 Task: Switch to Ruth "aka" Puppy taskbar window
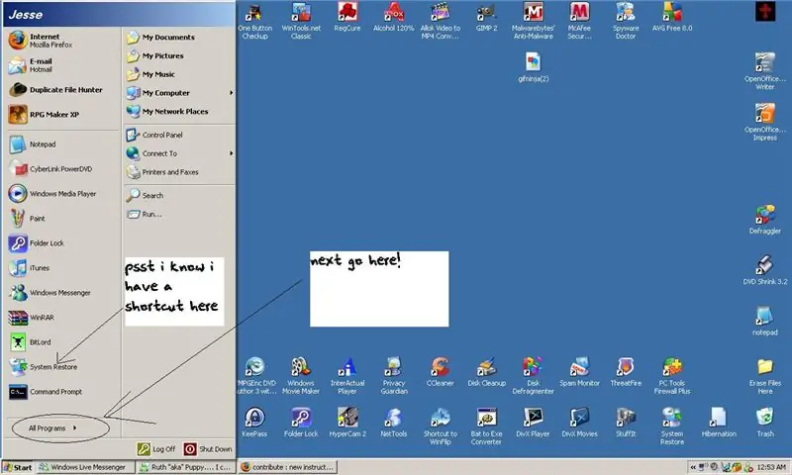click(186, 467)
